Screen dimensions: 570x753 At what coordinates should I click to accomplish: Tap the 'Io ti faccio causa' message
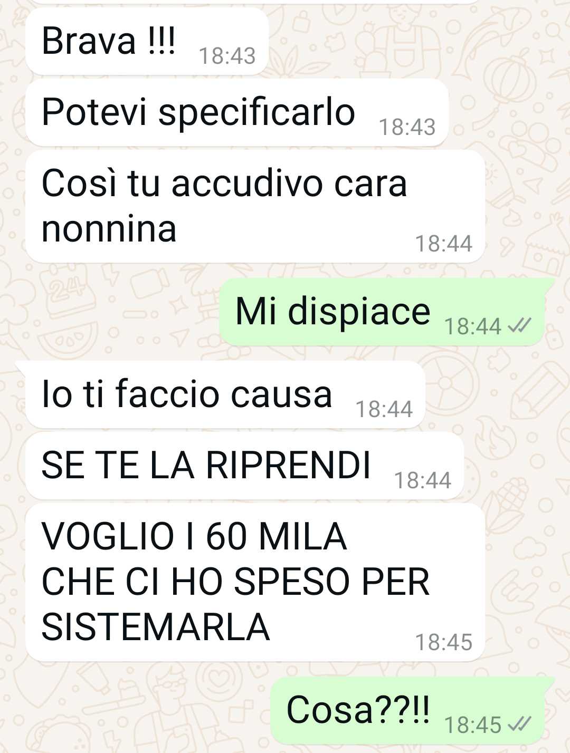225,394
